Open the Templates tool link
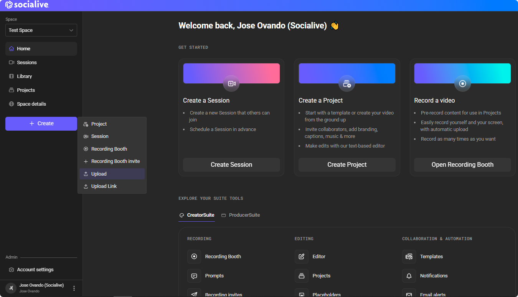 (431, 257)
